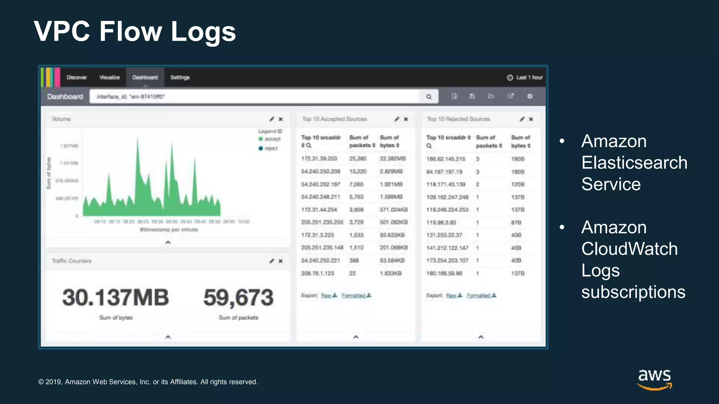Edit the Volume panel with pencil icon
Image resolution: width=719 pixels, height=404 pixels.
click(272, 119)
